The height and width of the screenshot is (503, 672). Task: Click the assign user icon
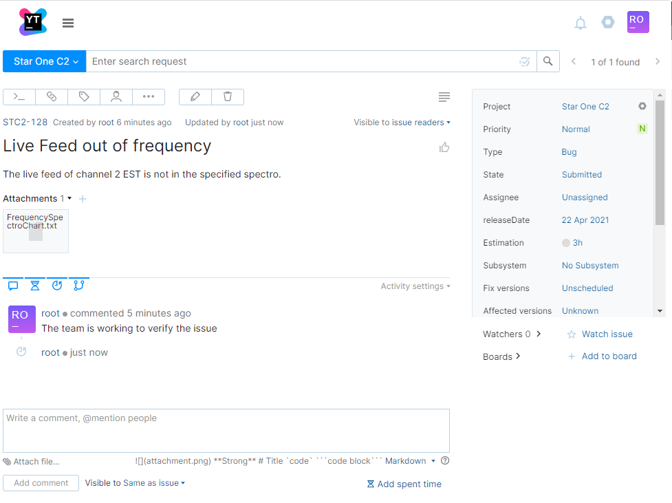pyautogui.click(x=116, y=97)
